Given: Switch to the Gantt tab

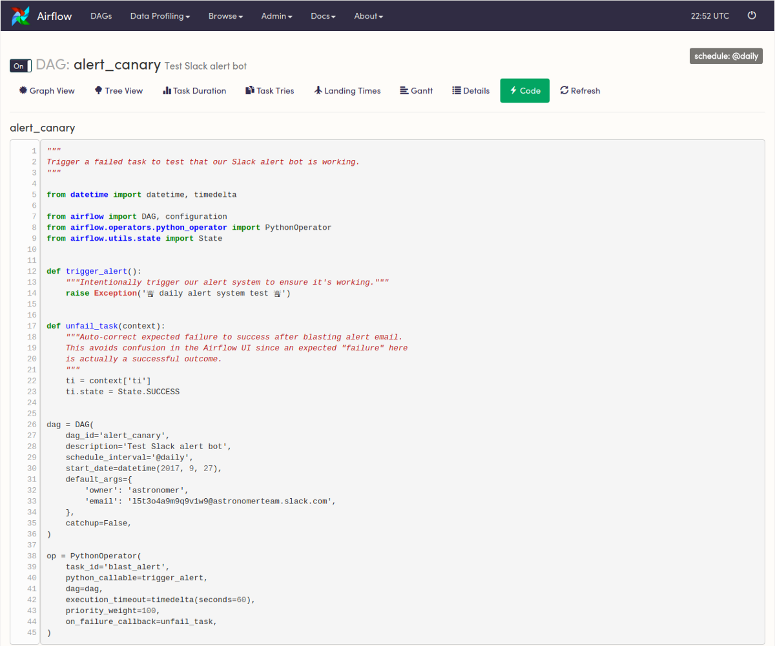Looking at the screenshot, I should [x=417, y=90].
